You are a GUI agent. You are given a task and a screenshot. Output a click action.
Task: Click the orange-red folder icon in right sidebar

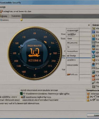tap(93, 76)
